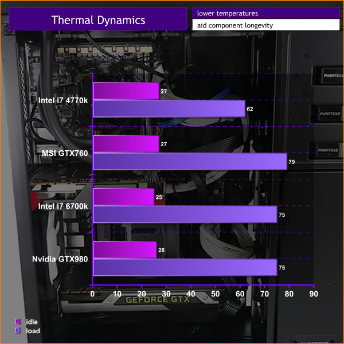344x344 pixels.
Task: Click the Nvidia GTX980 load bar
Action: tap(185, 267)
